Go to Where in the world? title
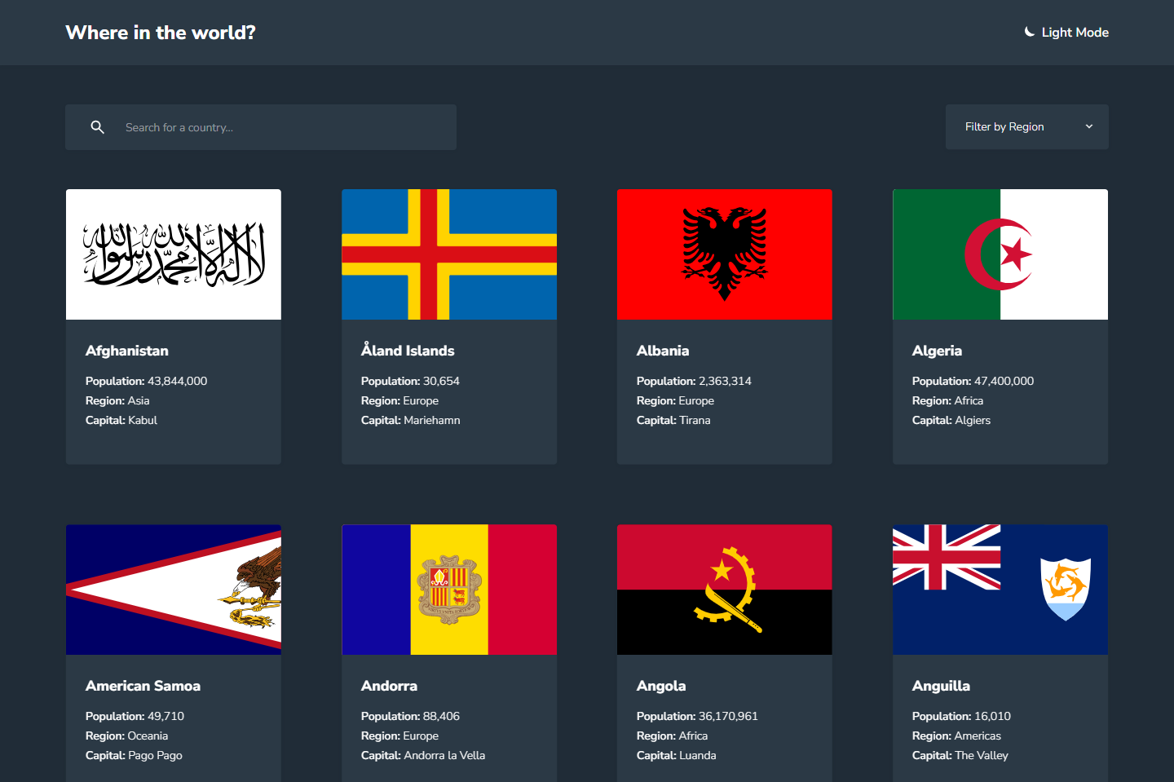The image size is (1174, 782). pos(161,33)
